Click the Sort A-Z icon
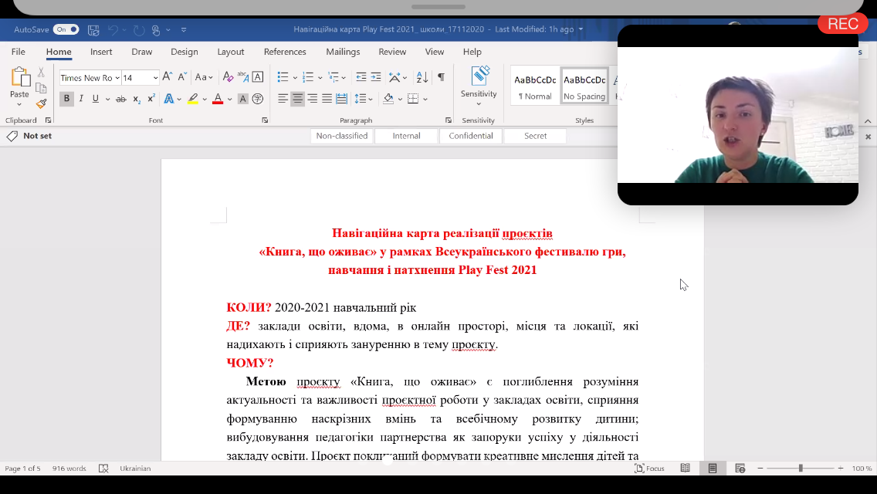The height and width of the screenshot is (494, 877). [422, 77]
